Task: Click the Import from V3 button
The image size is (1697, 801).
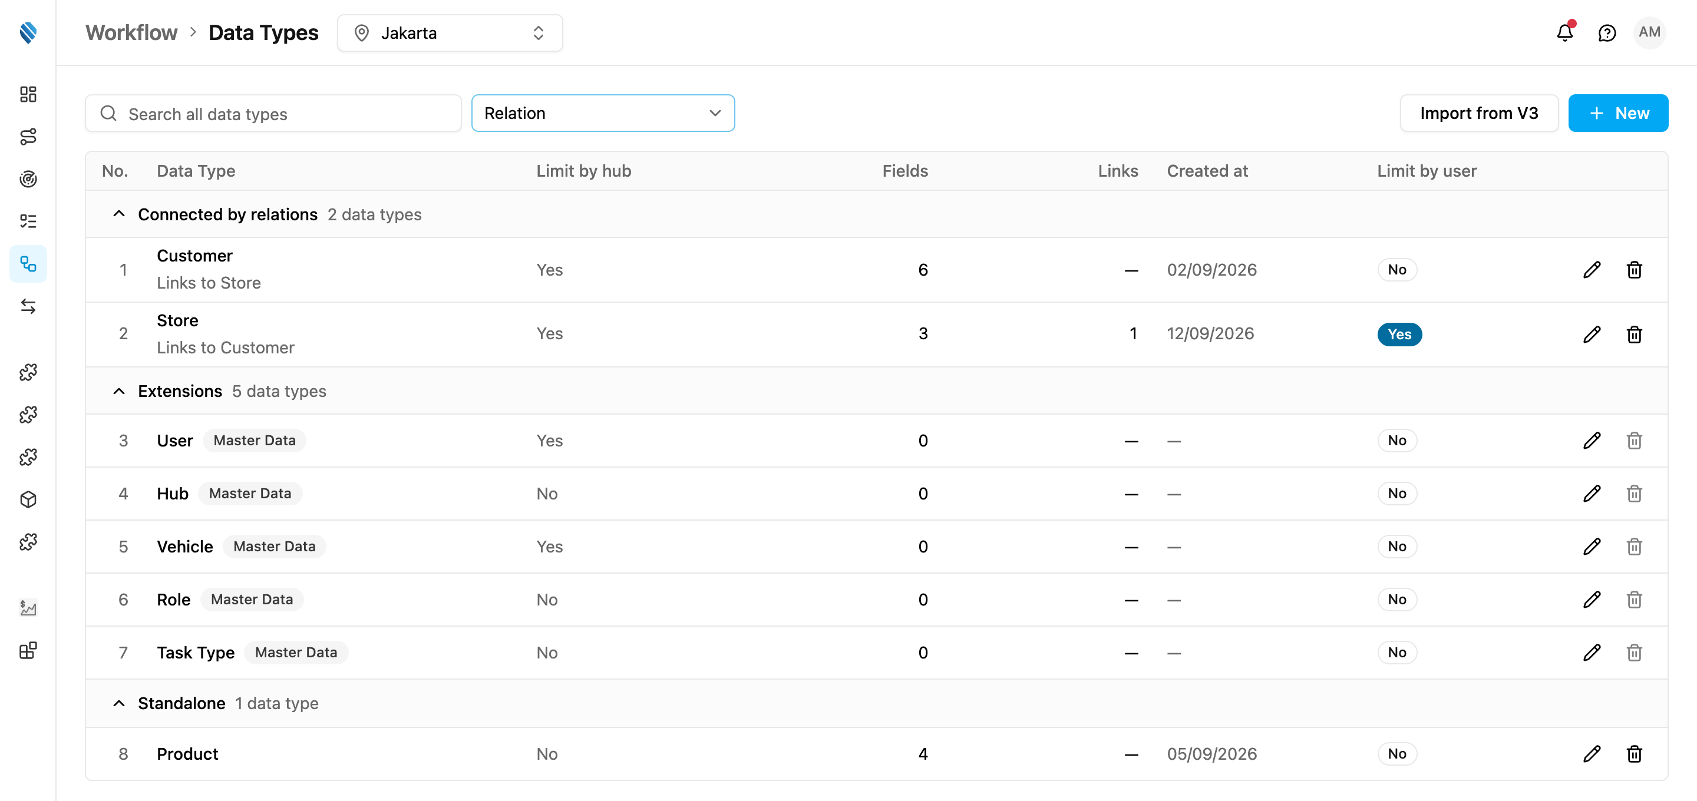Action: 1479,113
